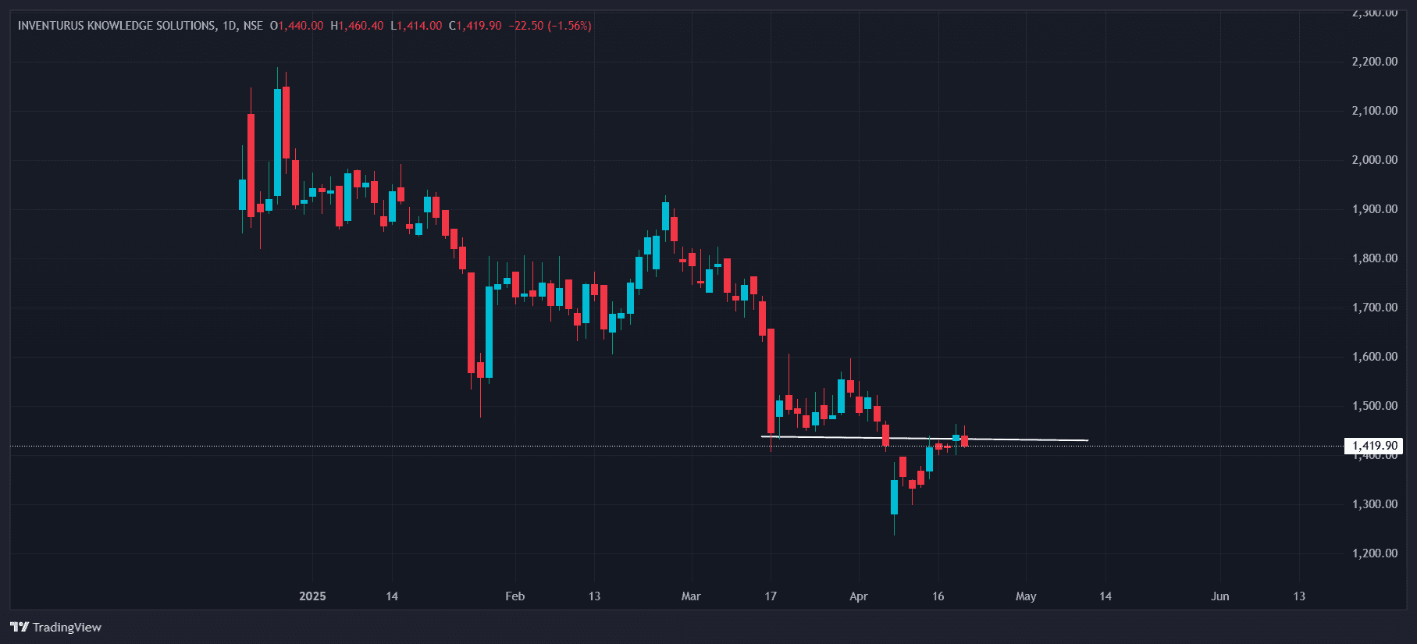Click the Jun label on the time axis

pyautogui.click(x=1219, y=596)
